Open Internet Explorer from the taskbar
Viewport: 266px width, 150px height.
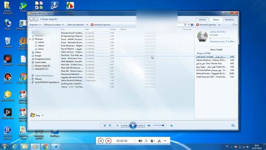15,147
